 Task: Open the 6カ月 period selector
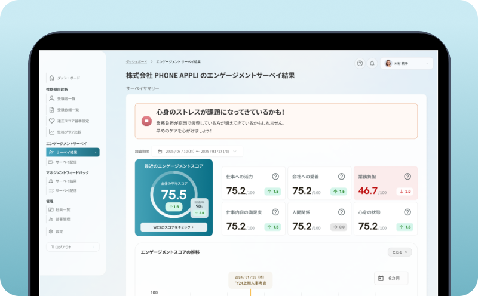coord(391,278)
